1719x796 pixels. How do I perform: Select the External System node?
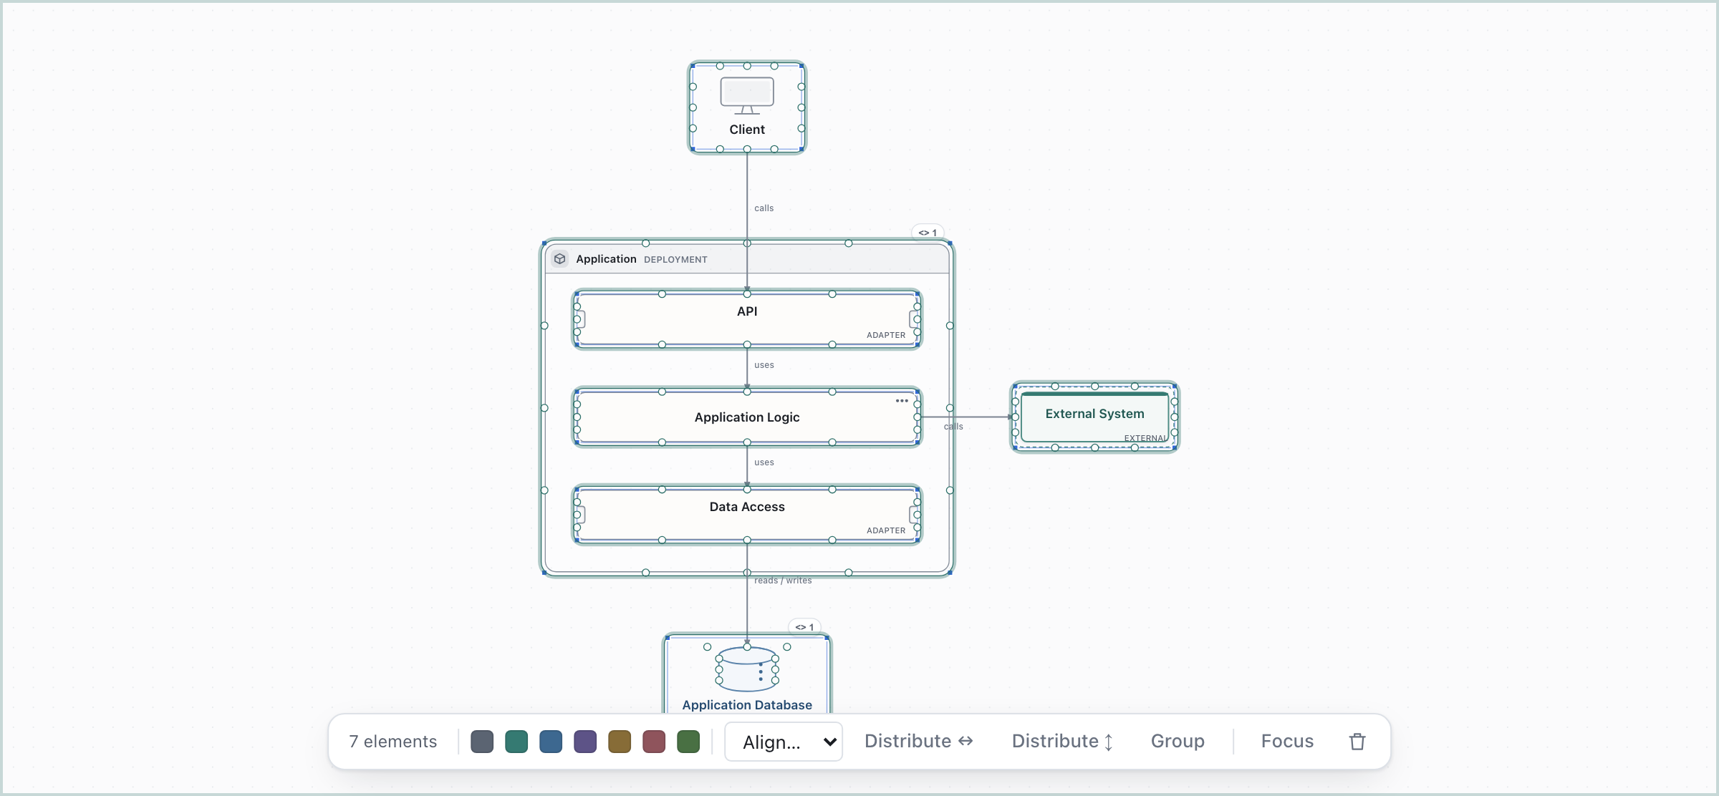(1094, 417)
